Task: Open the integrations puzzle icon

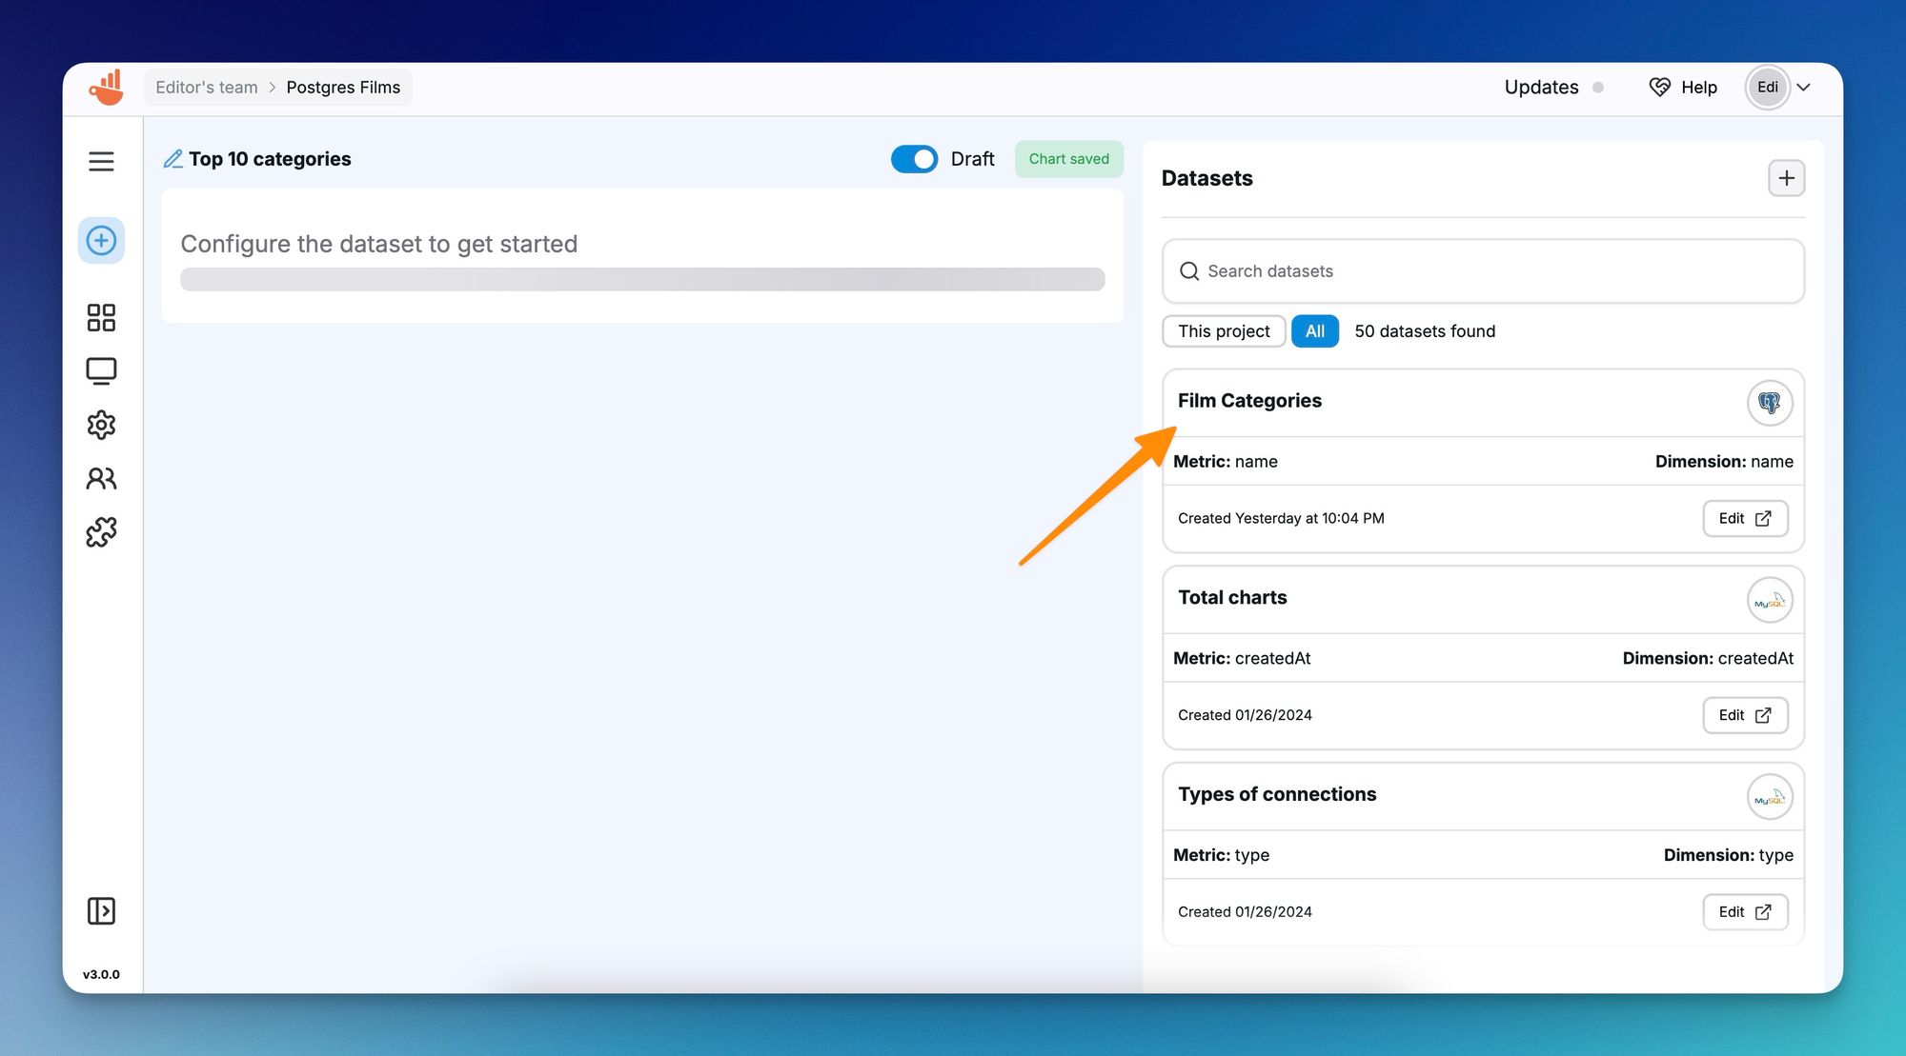Action: tap(101, 531)
